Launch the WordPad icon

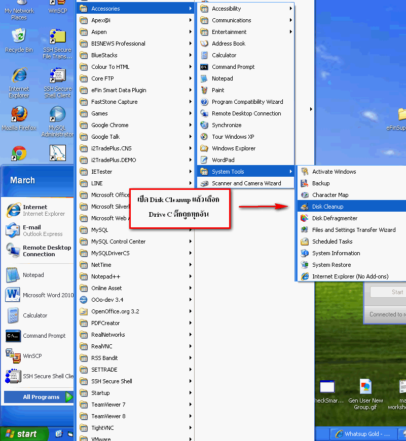(x=204, y=160)
